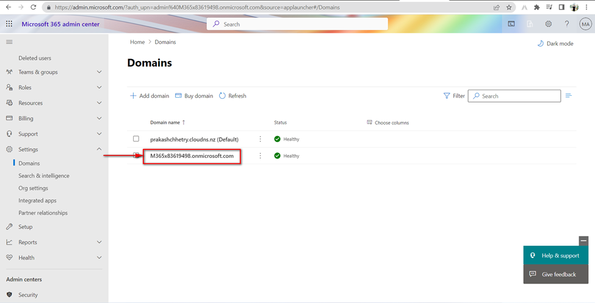The width and height of the screenshot is (595, 303).
Task: Click the browser address bar URL
Action: click(x=197, y=7)
